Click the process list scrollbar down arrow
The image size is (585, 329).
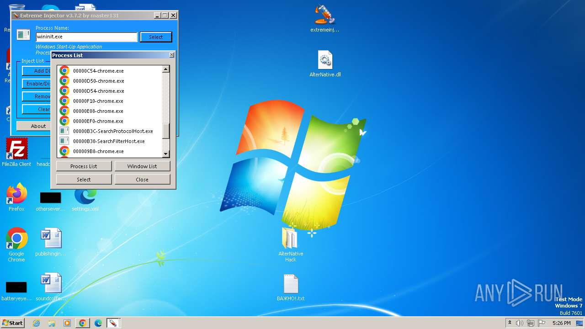pyautogui.click(x=166, y=154)
